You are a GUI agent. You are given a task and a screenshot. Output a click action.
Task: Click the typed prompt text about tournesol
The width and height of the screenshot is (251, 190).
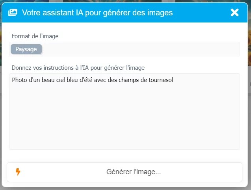coord(92,80)
